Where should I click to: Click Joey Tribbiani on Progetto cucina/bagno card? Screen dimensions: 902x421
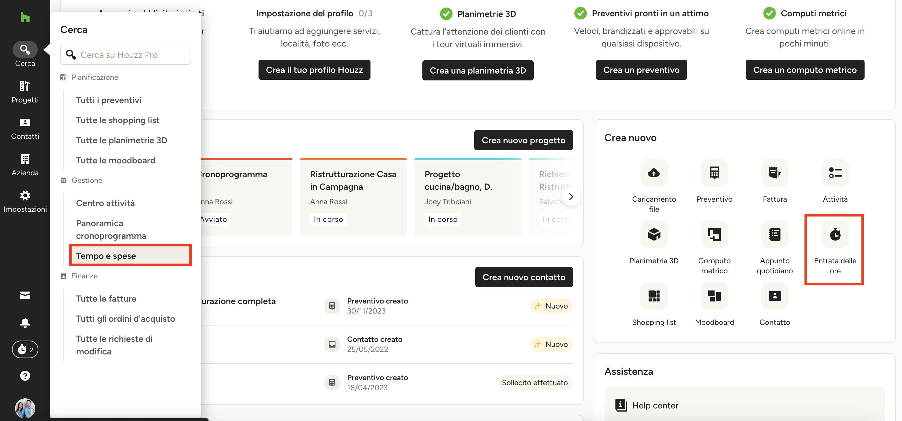point(448,202)
